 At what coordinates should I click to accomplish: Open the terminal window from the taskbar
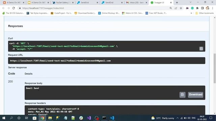pos(104,118)
